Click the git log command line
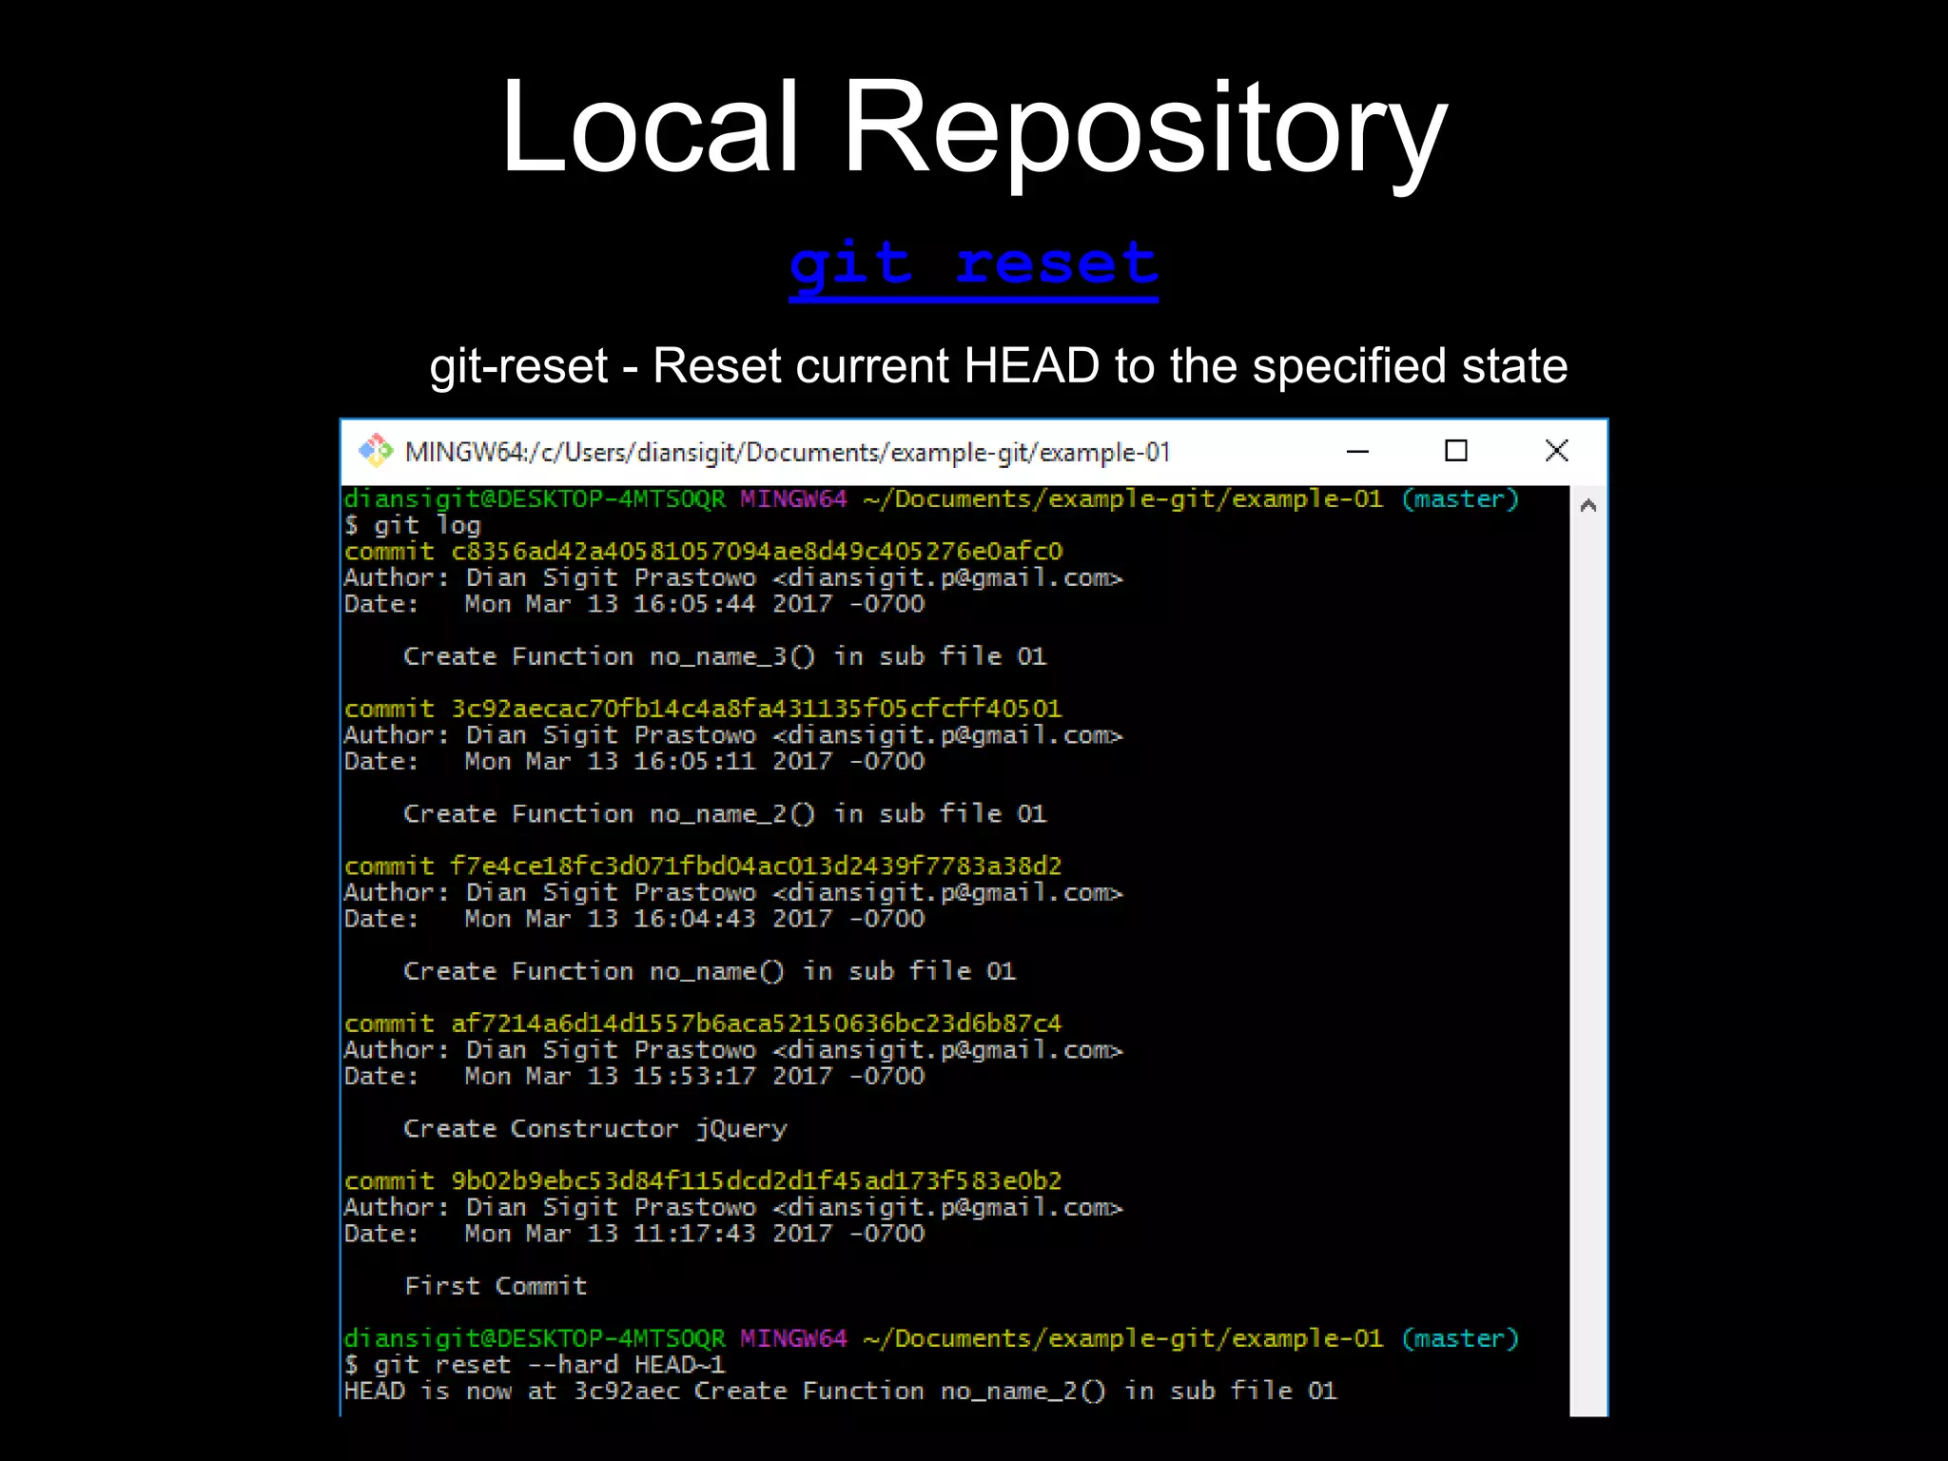1948x1461 pixels. 426,525
